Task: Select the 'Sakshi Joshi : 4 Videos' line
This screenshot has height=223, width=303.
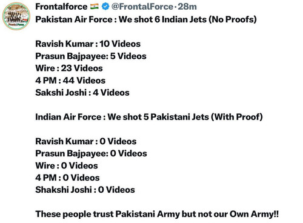Action: pyautogui.click(x=82, y=93)
